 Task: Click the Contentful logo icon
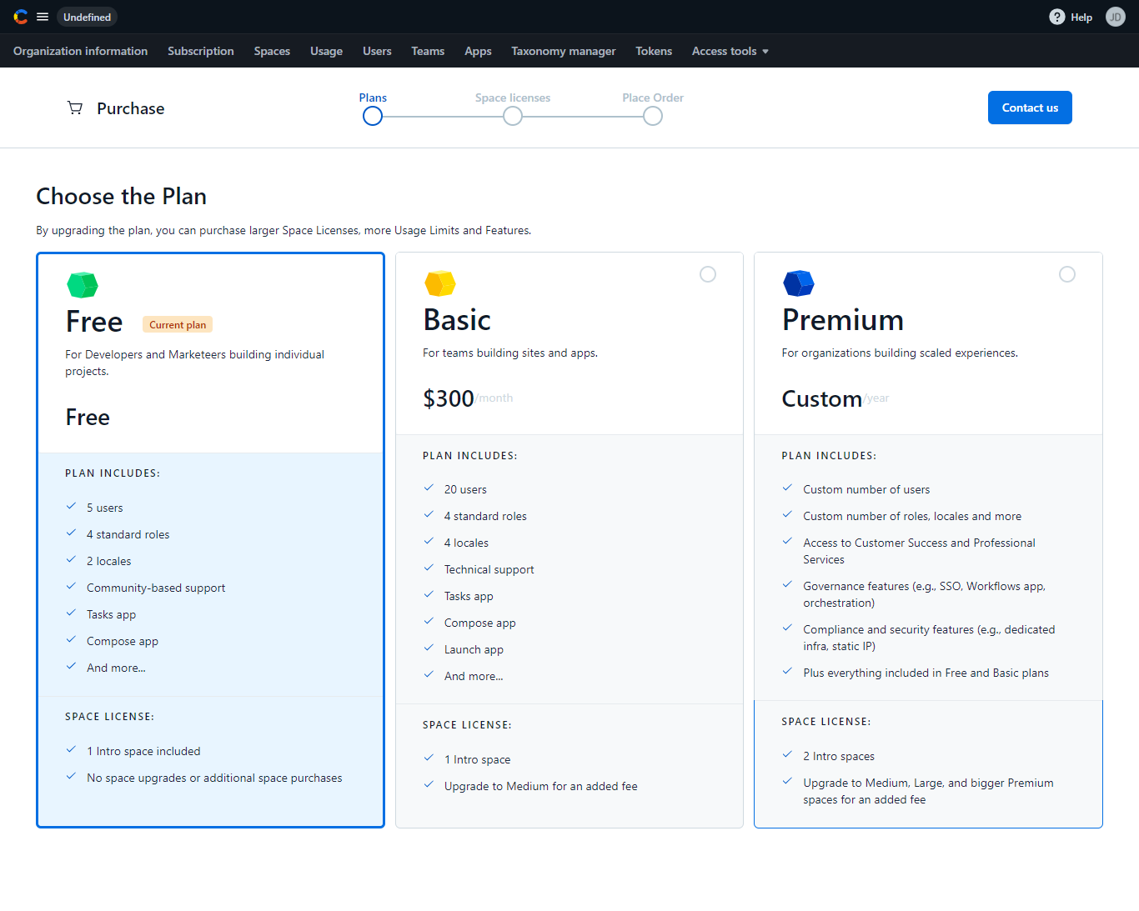click(x=21, y=17)
